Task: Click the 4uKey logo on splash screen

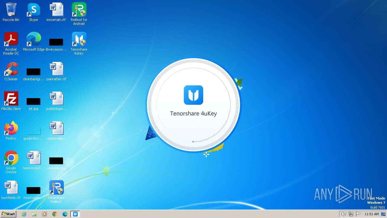Action: click(x=193, y=95)
